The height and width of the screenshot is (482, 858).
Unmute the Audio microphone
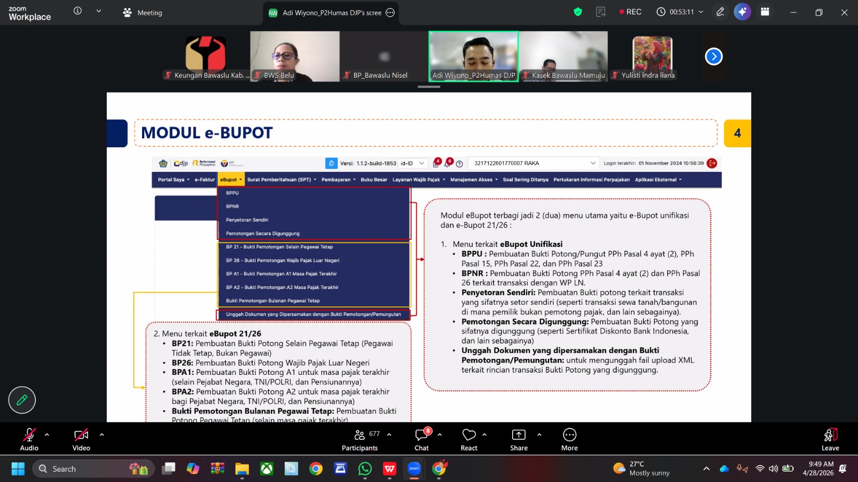coord(29,439)
